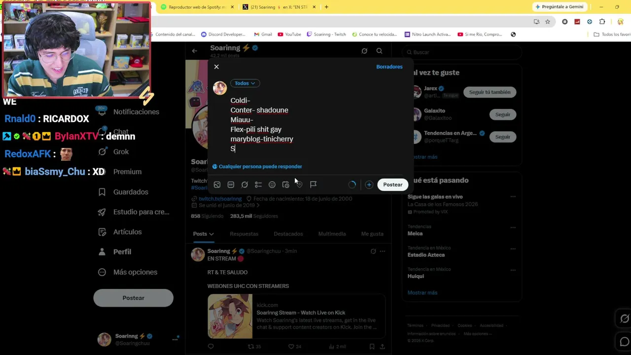Open the post's three-dot more menu
The image size is (631, 355).
(382, 251)
